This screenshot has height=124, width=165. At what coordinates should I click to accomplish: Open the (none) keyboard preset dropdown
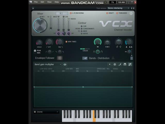46,112
